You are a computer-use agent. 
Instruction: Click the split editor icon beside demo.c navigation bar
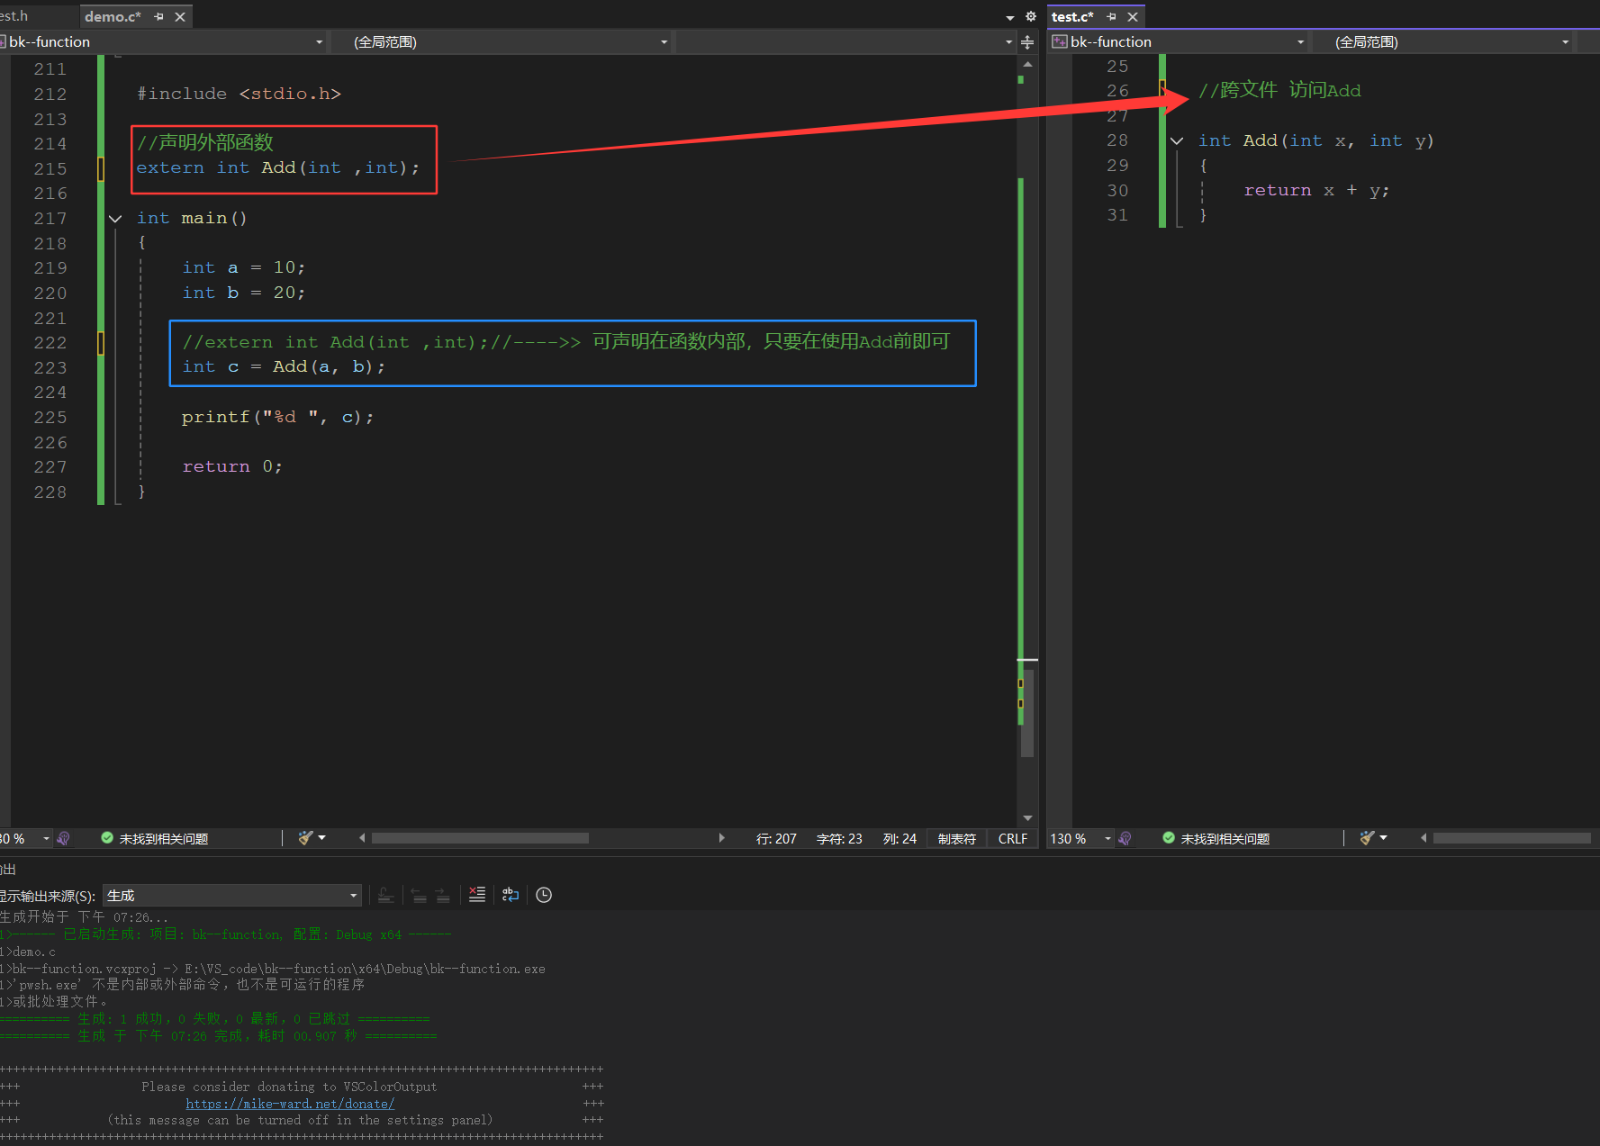pos(1027,42)
